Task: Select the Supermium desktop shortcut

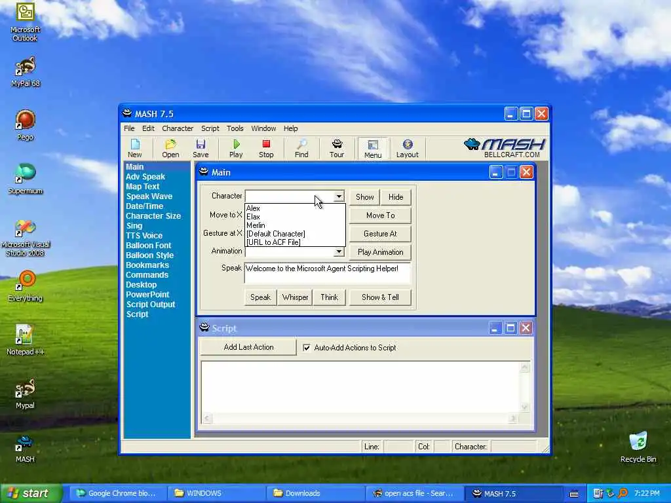Action: (25, 179)
